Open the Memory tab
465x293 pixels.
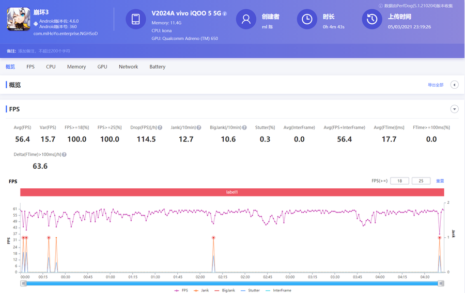[x=76, y=67]
